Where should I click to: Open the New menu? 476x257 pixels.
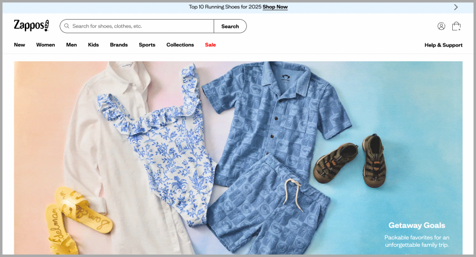coord(20,45)
